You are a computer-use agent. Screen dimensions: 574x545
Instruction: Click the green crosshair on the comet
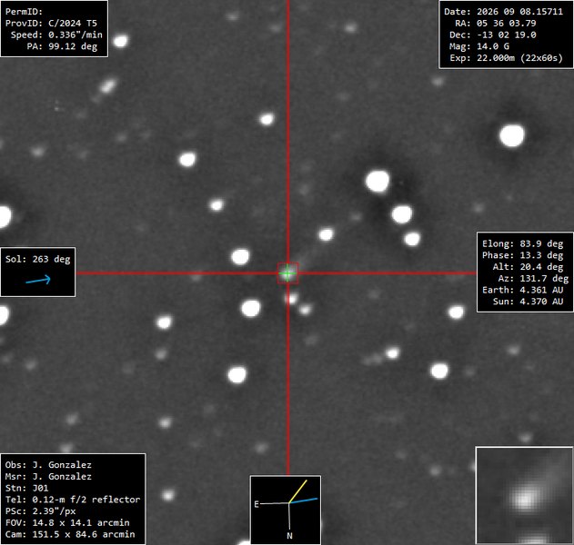coord(287,273)
